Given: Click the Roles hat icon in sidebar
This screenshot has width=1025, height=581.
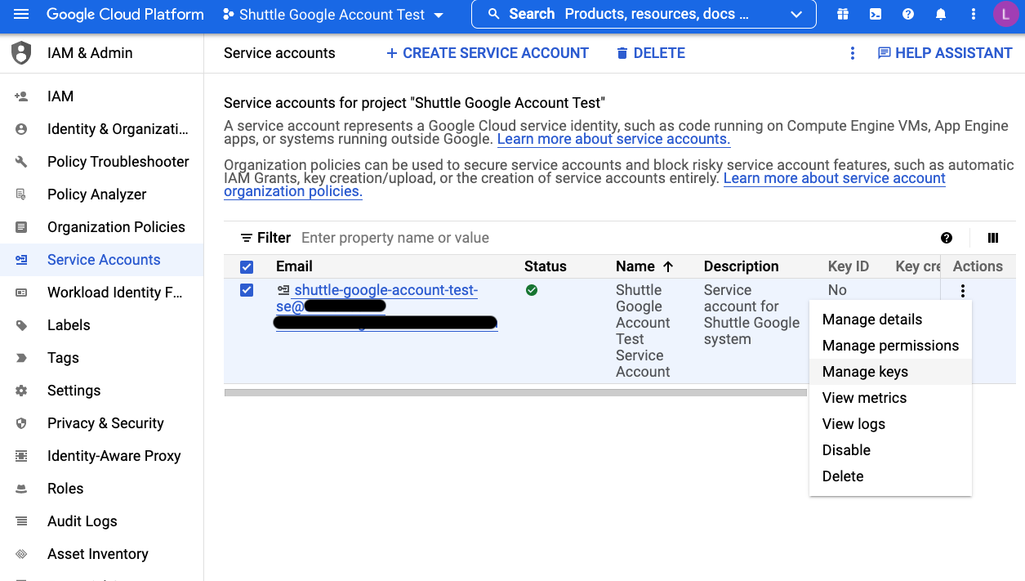Looking at the screenshot, I should (x=21, y=489).
